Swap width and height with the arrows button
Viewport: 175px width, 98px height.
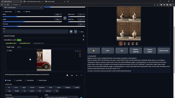click(x=65, y=18)
